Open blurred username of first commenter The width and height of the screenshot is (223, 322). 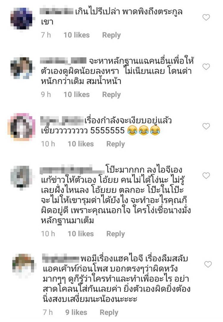(56, 11)
